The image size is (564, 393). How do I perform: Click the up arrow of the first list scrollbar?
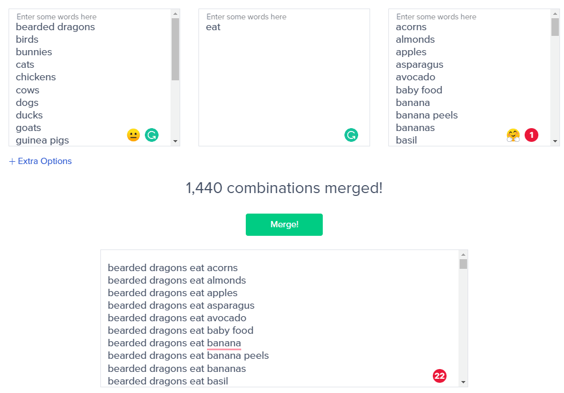pyautogui.click(x=175, y=14)
